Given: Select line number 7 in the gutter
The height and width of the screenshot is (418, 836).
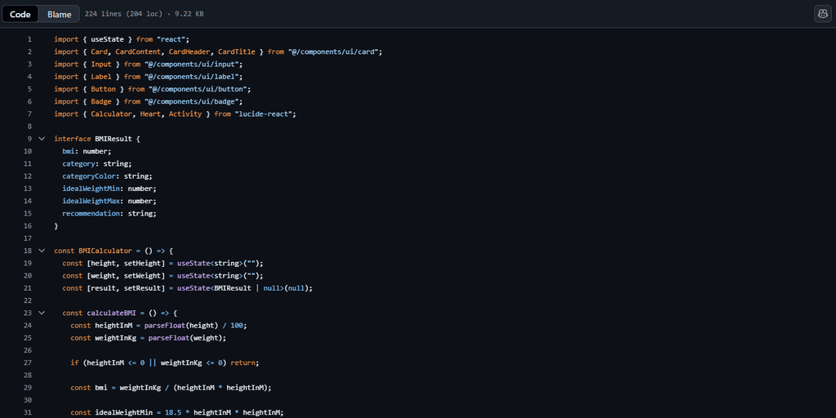Looking at the screenshot, I should pyautogui.click(x=29, y=113).
